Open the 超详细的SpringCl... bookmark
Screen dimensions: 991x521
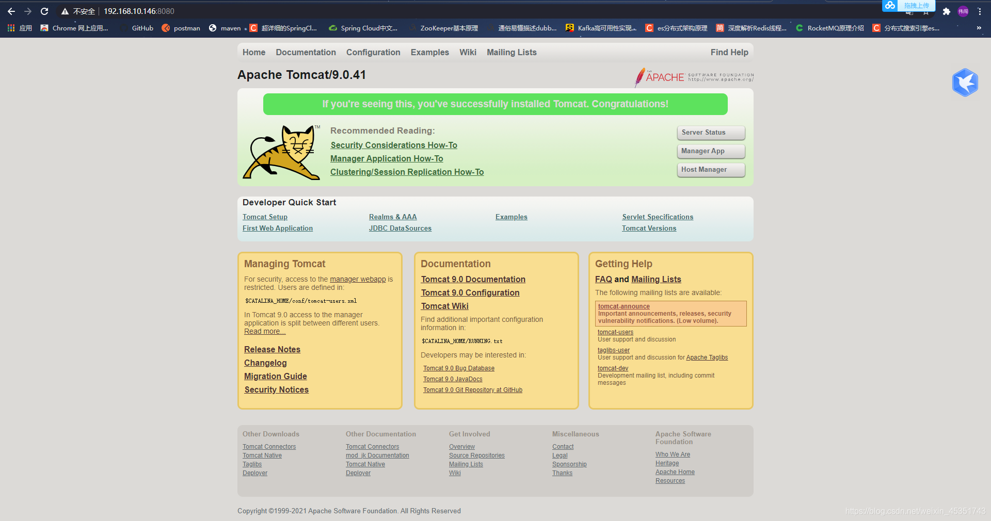point(283,28)
